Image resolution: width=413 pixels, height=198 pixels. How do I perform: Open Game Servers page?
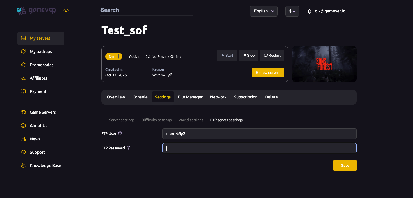pyautogui.click(x=43, y=112)
